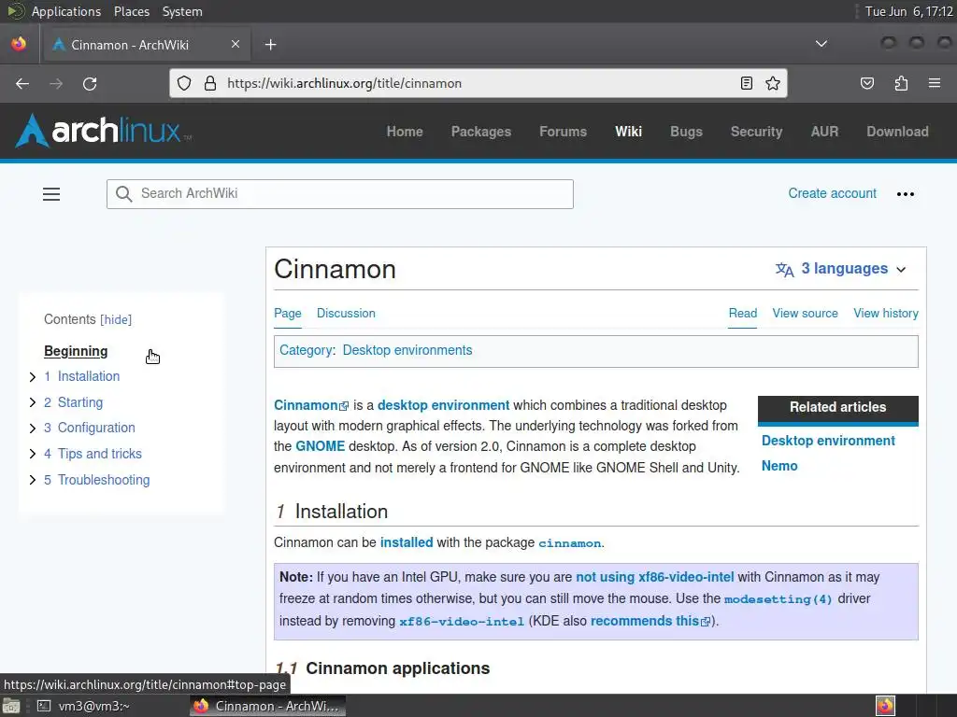Open a new tab with the plus button
957x717 pixels.
(270, 45)
